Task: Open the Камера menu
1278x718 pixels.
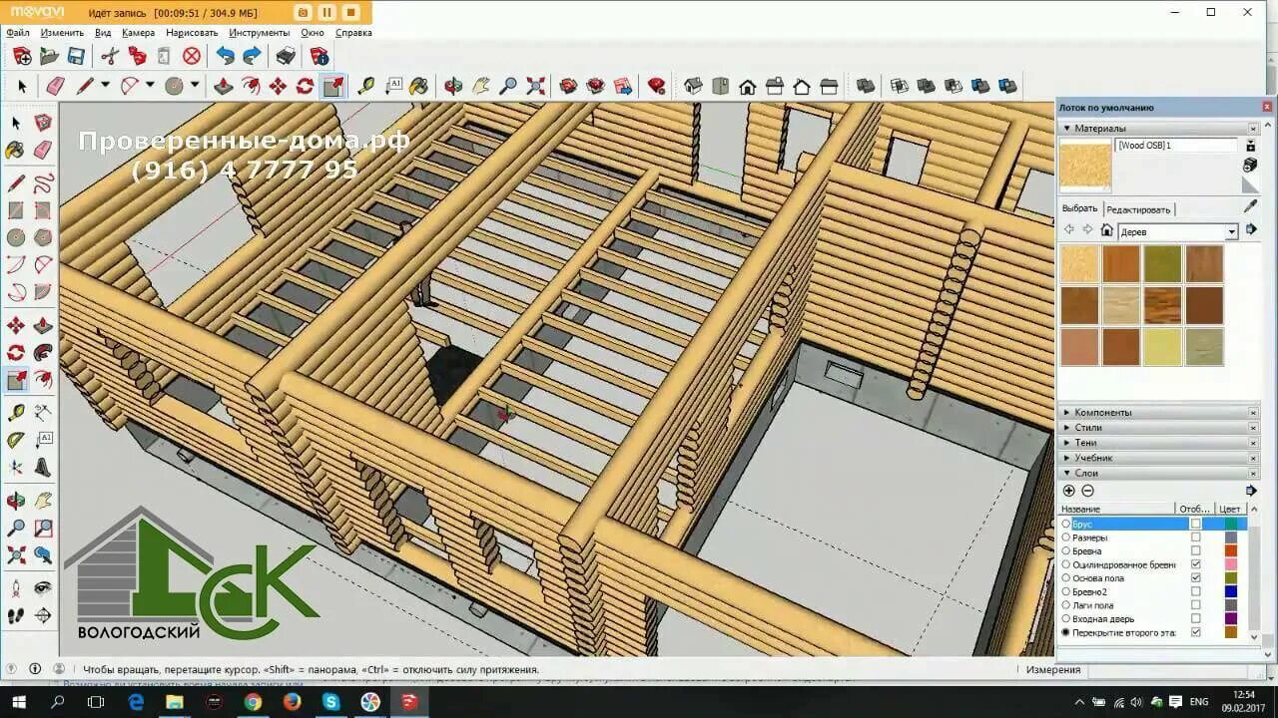Action: 138,33
